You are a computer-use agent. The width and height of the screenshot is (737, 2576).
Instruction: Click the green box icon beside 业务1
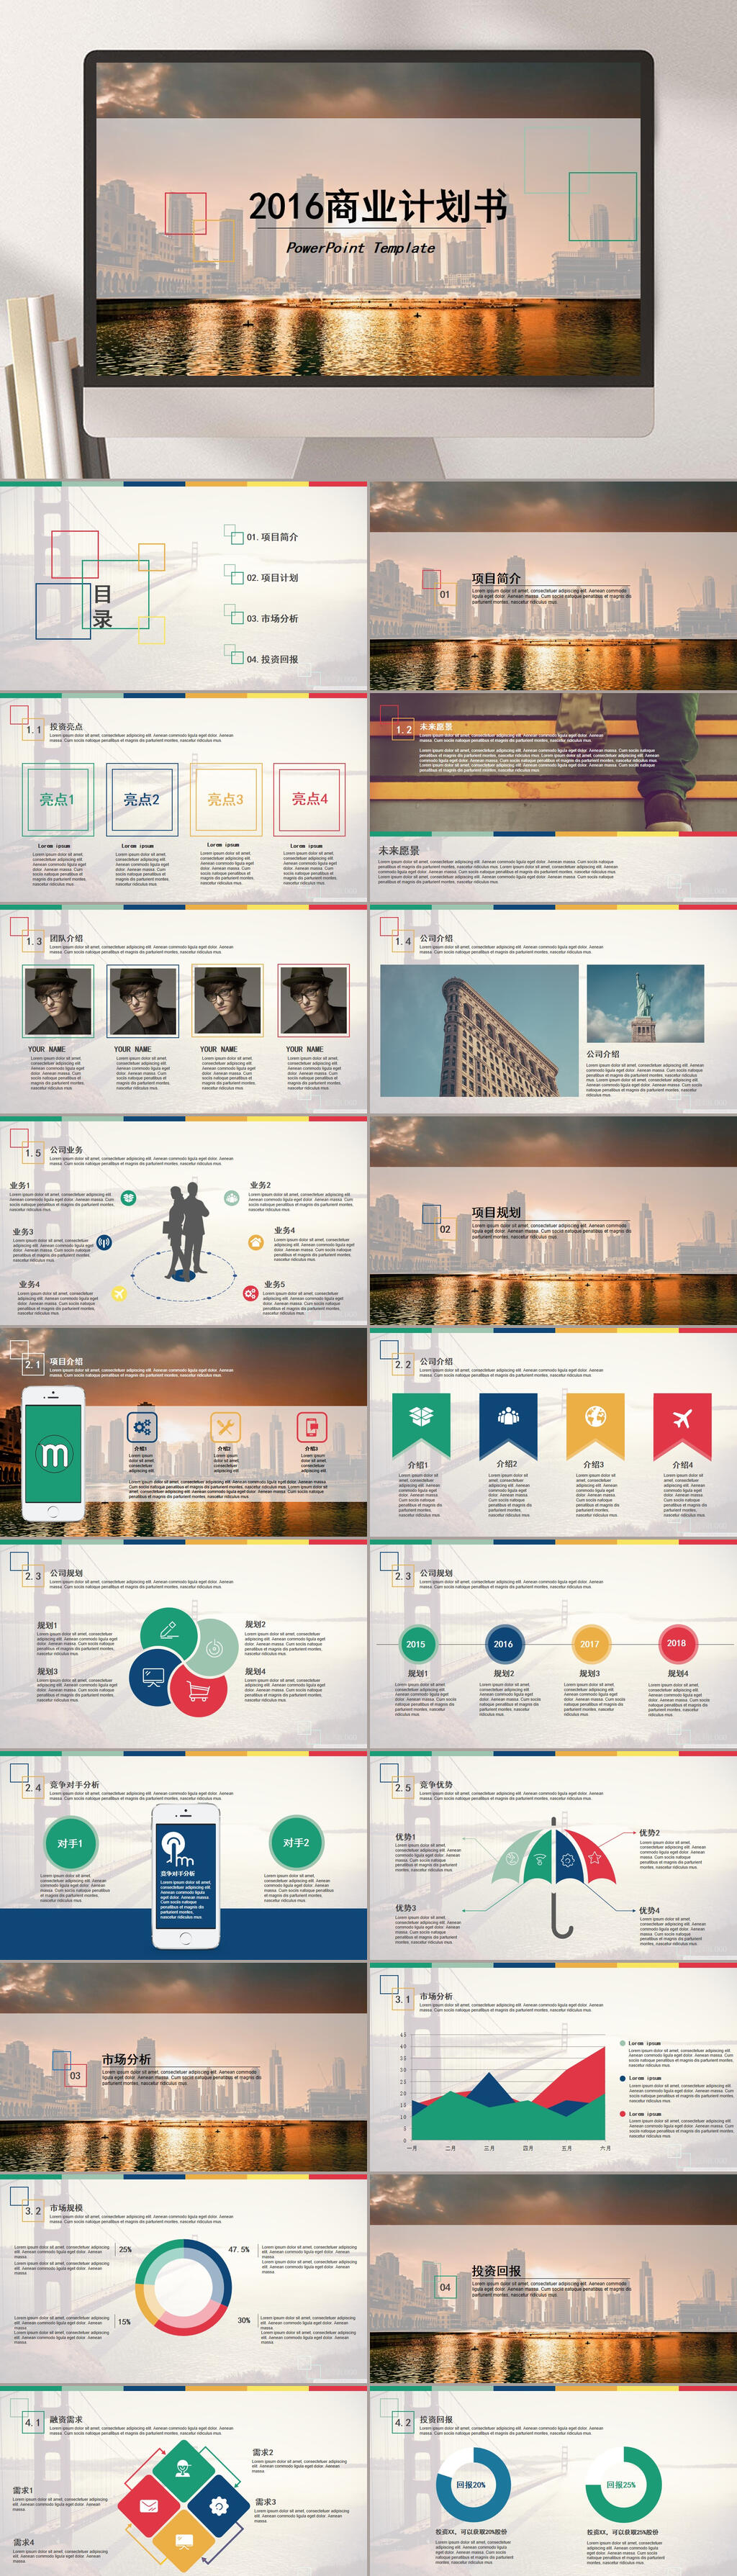(129, 1198)
